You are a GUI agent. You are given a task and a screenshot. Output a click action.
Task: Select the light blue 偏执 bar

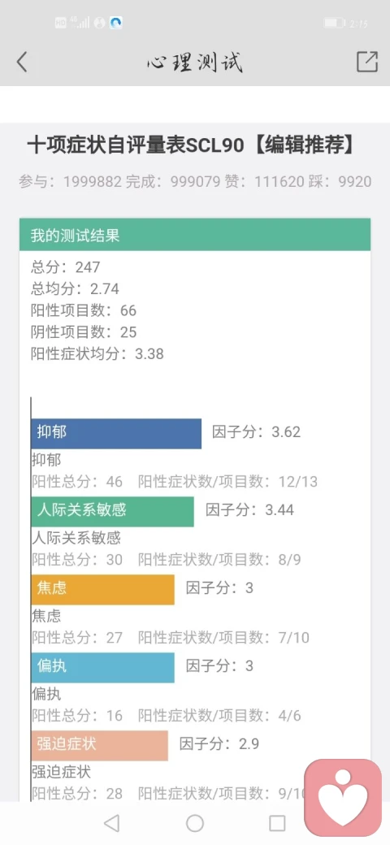click(x=103, y=668)
